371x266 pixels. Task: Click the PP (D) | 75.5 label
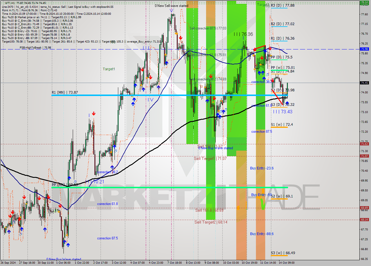click(x=281, y=57)
